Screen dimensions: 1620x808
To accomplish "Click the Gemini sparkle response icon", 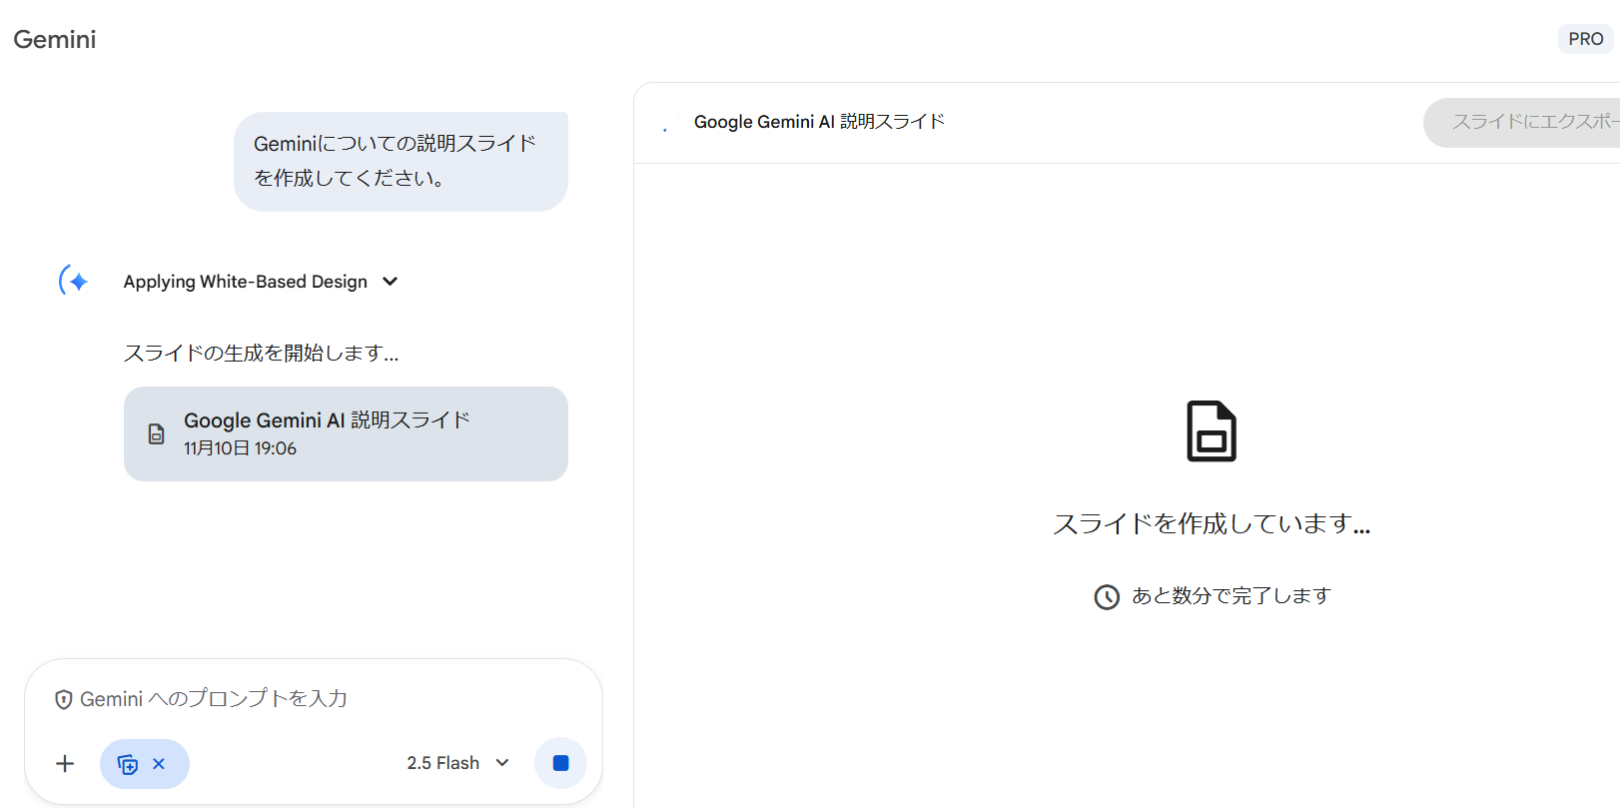I will tap(74, 281).
